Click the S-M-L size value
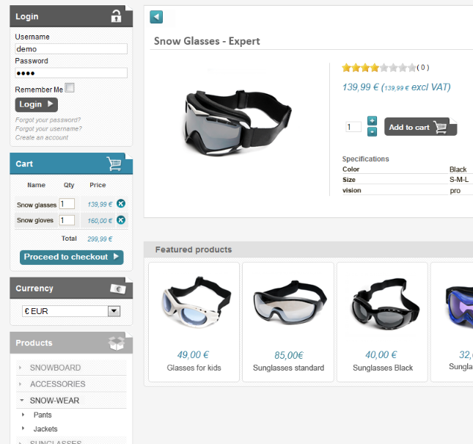 (x=459, y=180)
